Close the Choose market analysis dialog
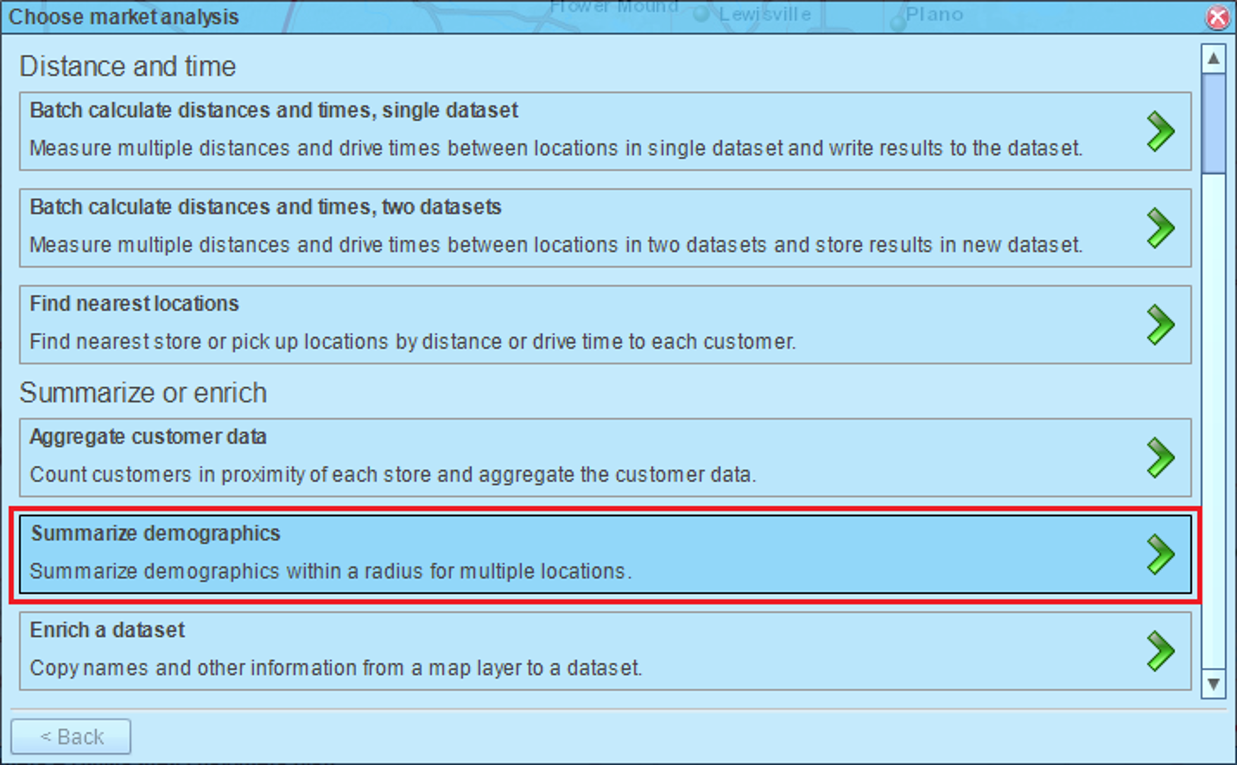 pyautogui.click(x=1217, y=18)
